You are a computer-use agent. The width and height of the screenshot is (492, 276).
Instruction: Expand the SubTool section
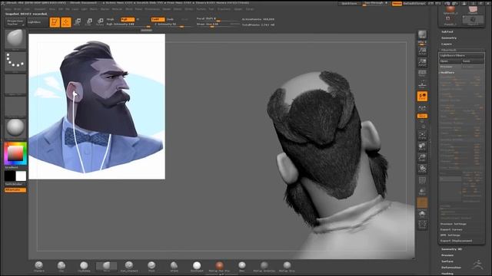pos(447,32)
